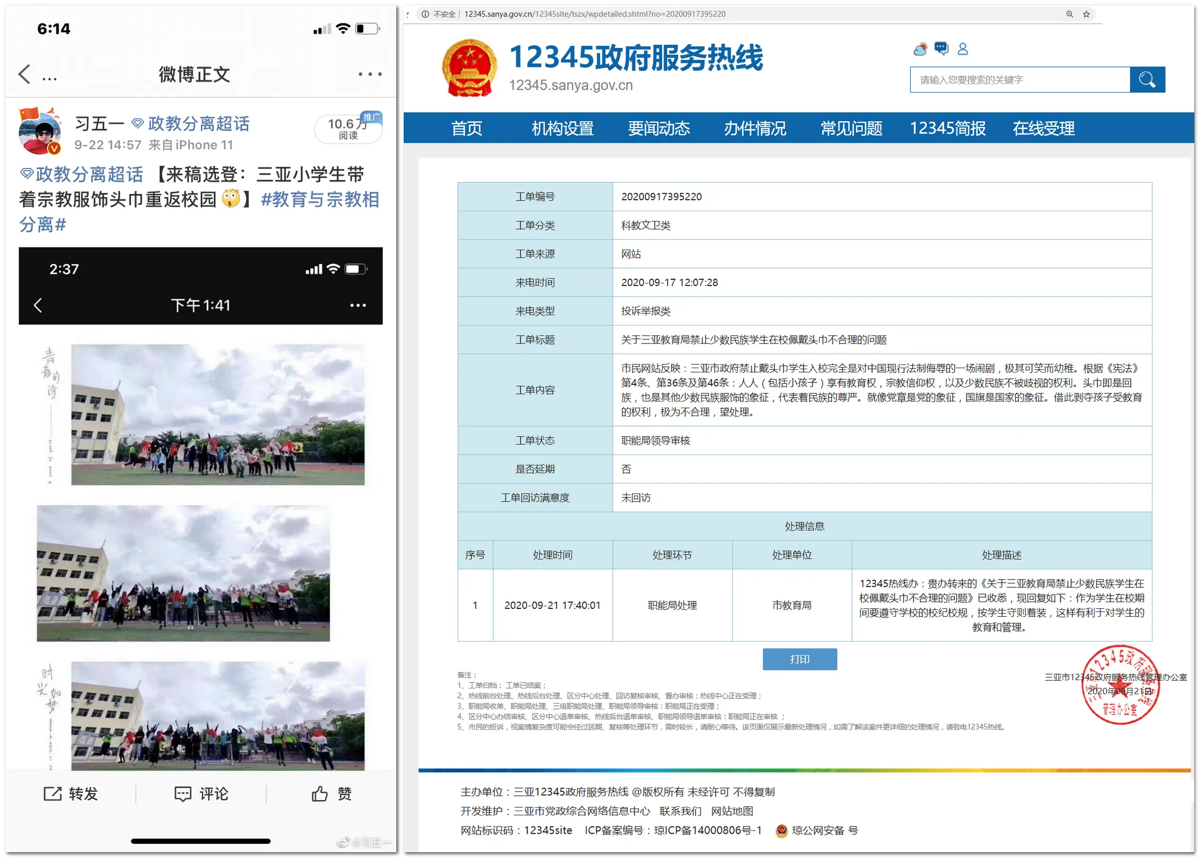Open the 办件情况 nav tab
The height and width of the screenshot is (858, 1199).
point(755,128)
